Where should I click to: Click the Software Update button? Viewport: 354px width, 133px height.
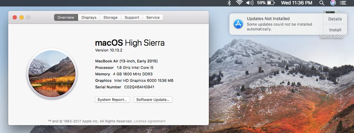tap(153, 100)
